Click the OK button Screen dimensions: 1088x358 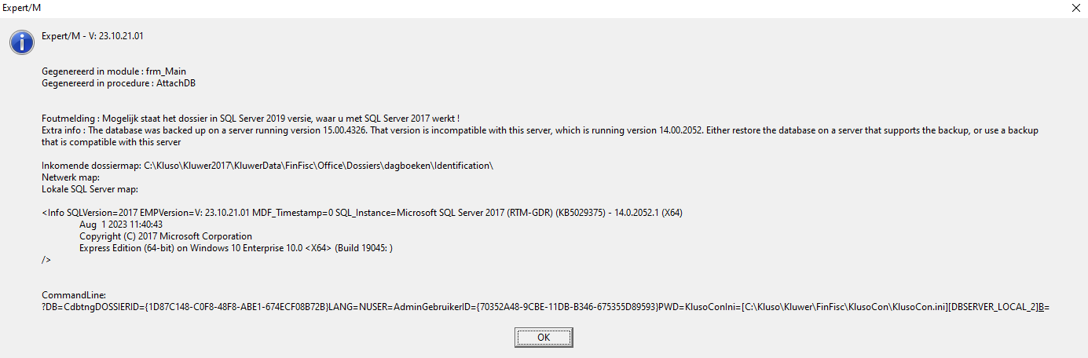point(544,337)
